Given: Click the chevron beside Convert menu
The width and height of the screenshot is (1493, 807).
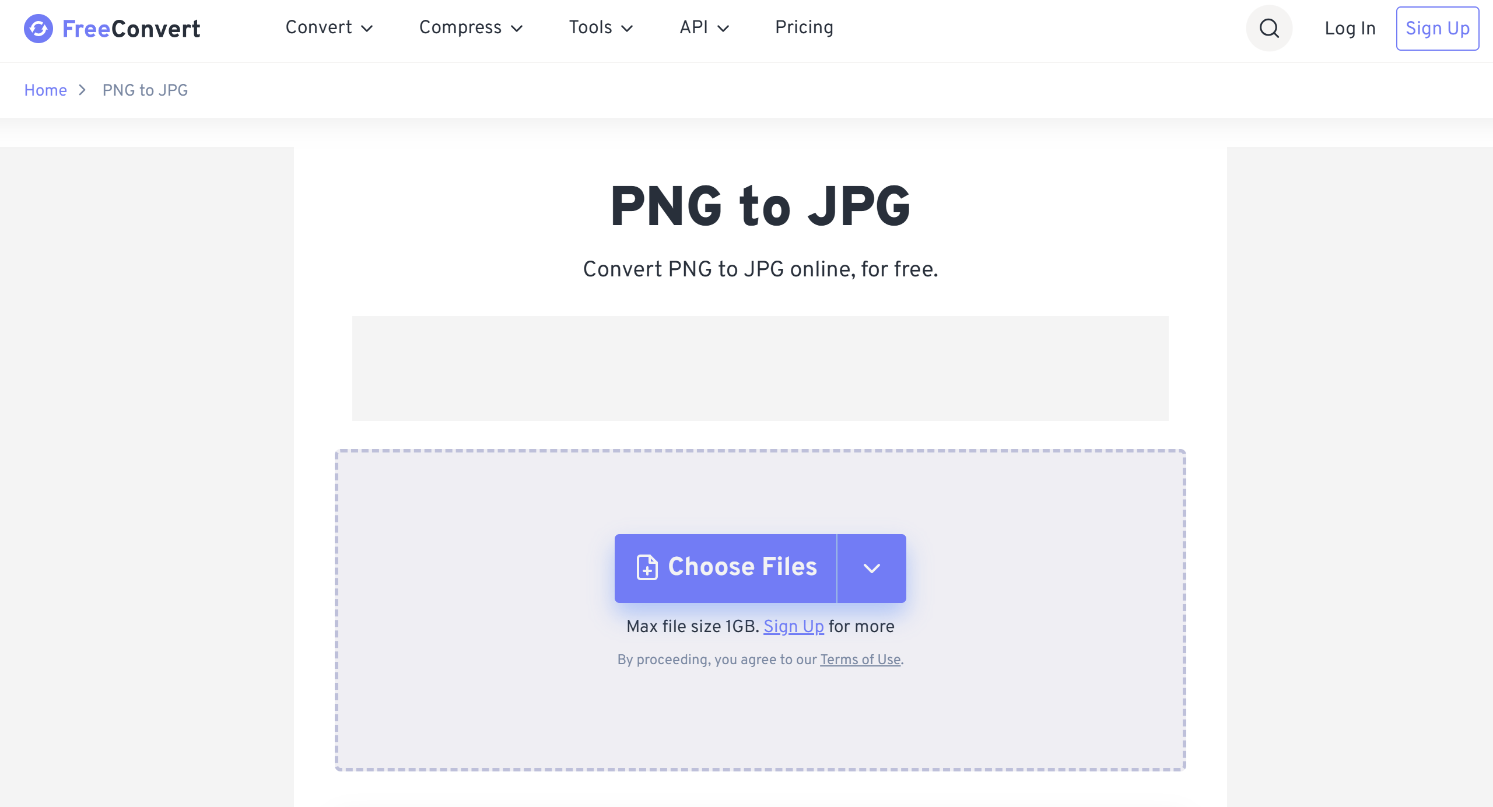Looking at the screenshot, I should coord(367,29).
